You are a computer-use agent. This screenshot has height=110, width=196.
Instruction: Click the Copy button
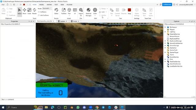(x=9, y=9)
